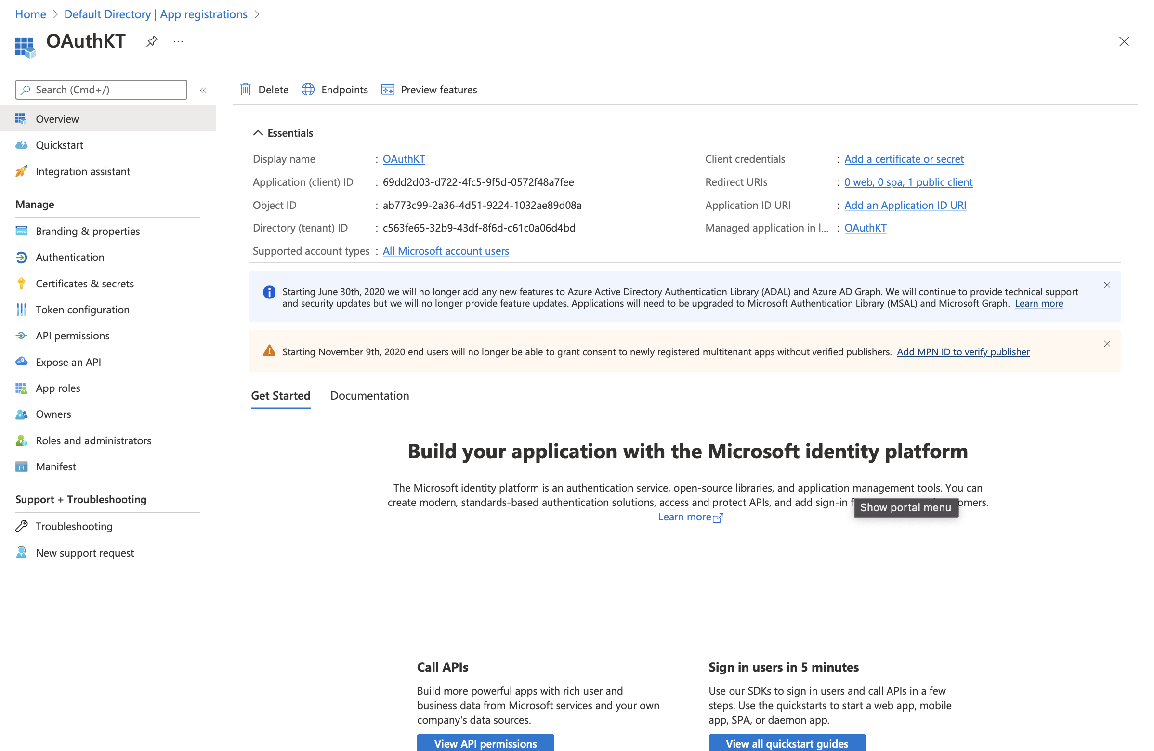Open Certificates & secrets key icon
The width and height of the screenshot is (1154, 751).
point(21,284)
